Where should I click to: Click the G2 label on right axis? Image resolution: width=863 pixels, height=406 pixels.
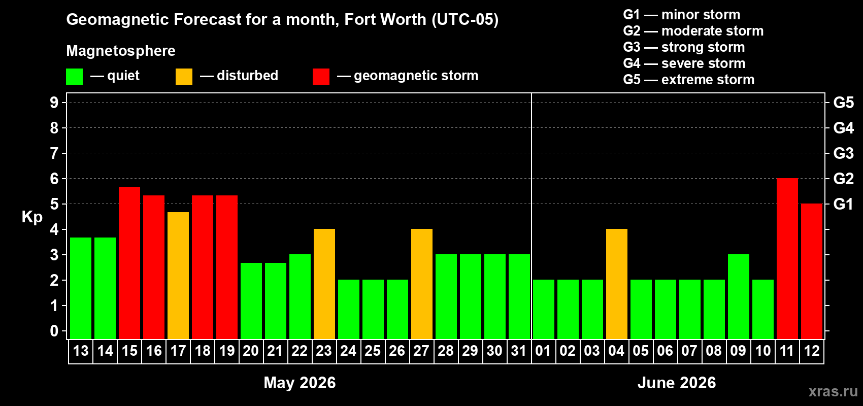point(844,179)
